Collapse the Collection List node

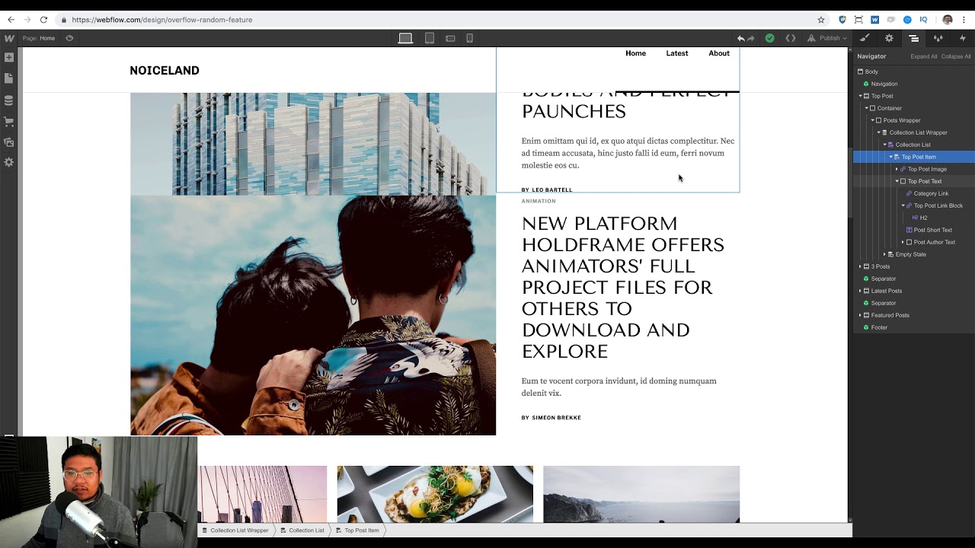click(884, 145)
